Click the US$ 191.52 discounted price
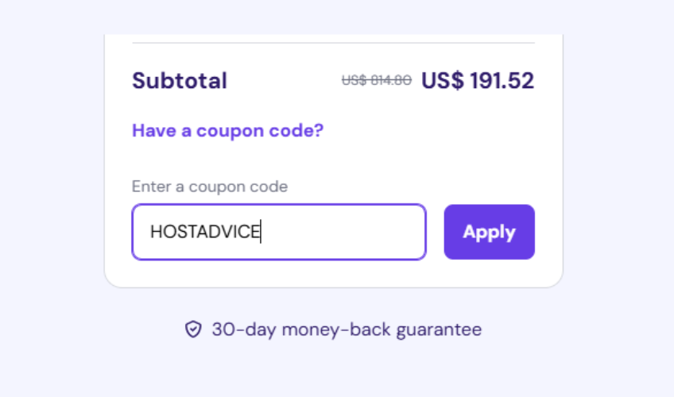Image resolution: width=674 pixels, height=397 pixels. pyautogui.click(x=478, y=81)
